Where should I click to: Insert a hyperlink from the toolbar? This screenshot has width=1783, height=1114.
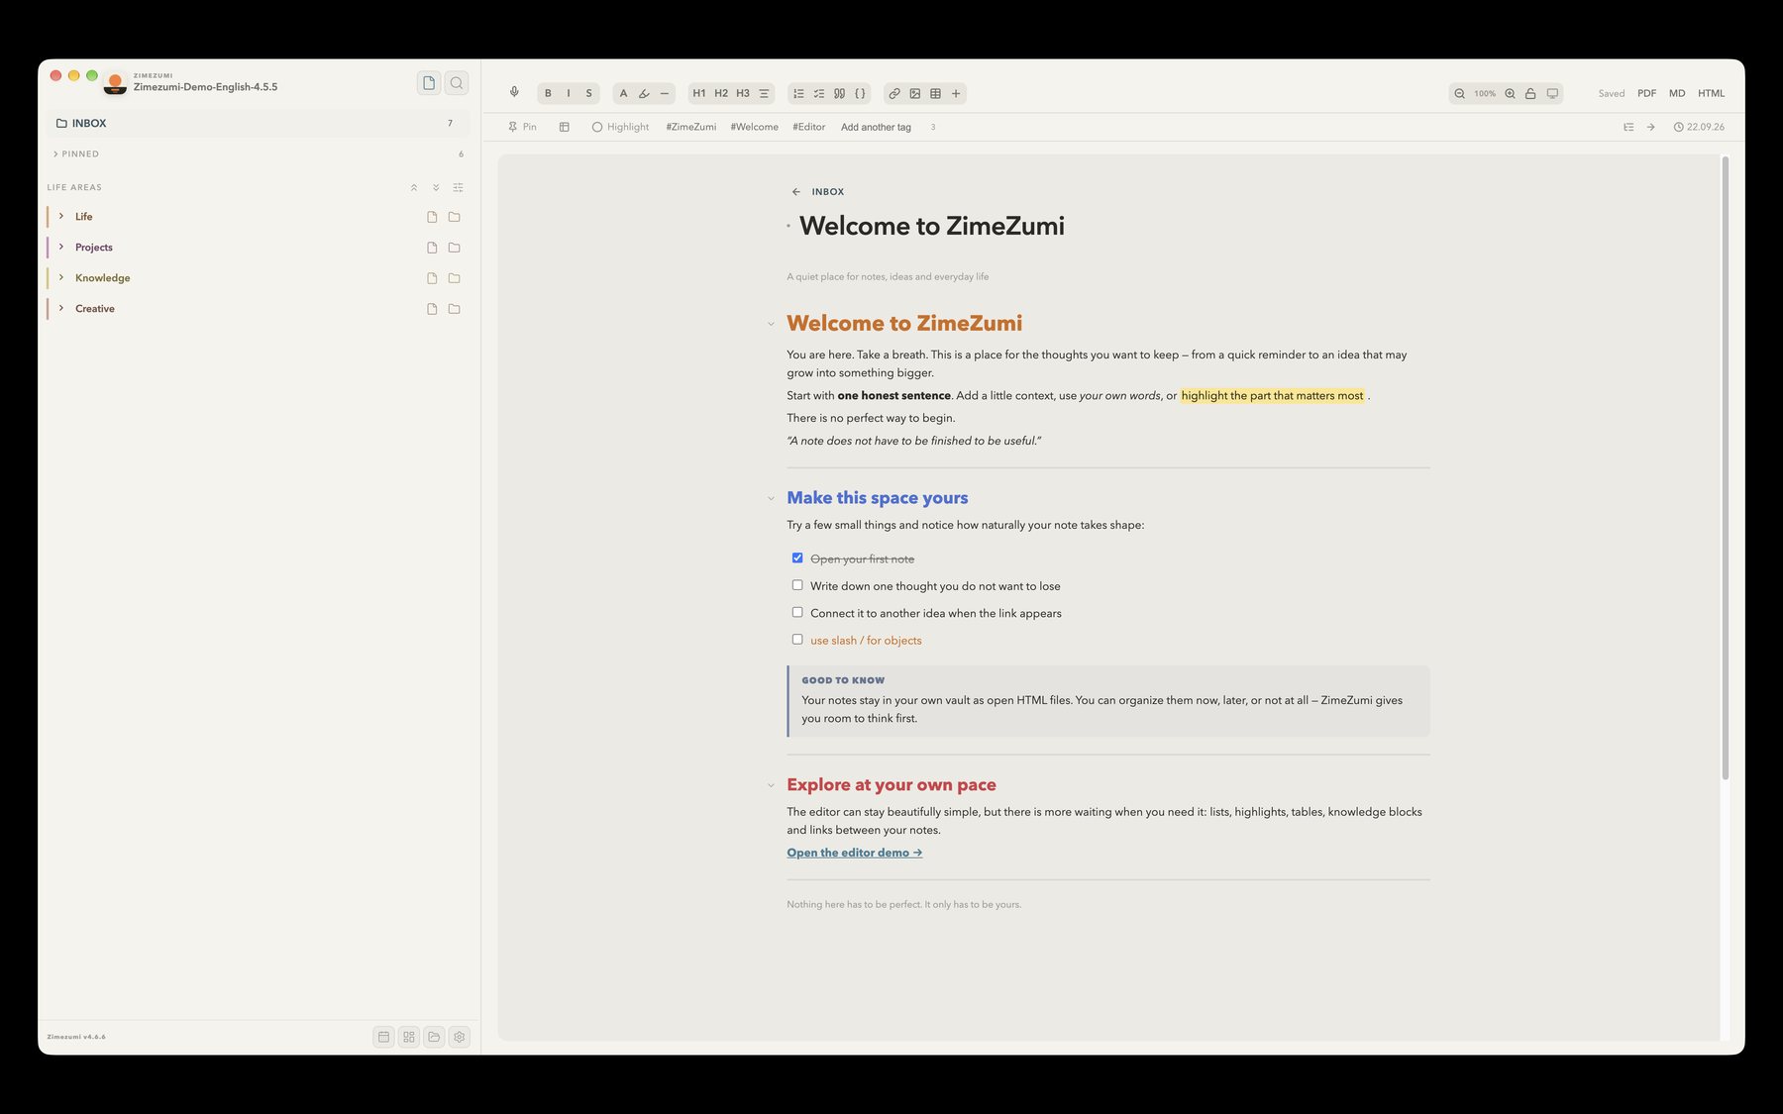click(894, 93)
